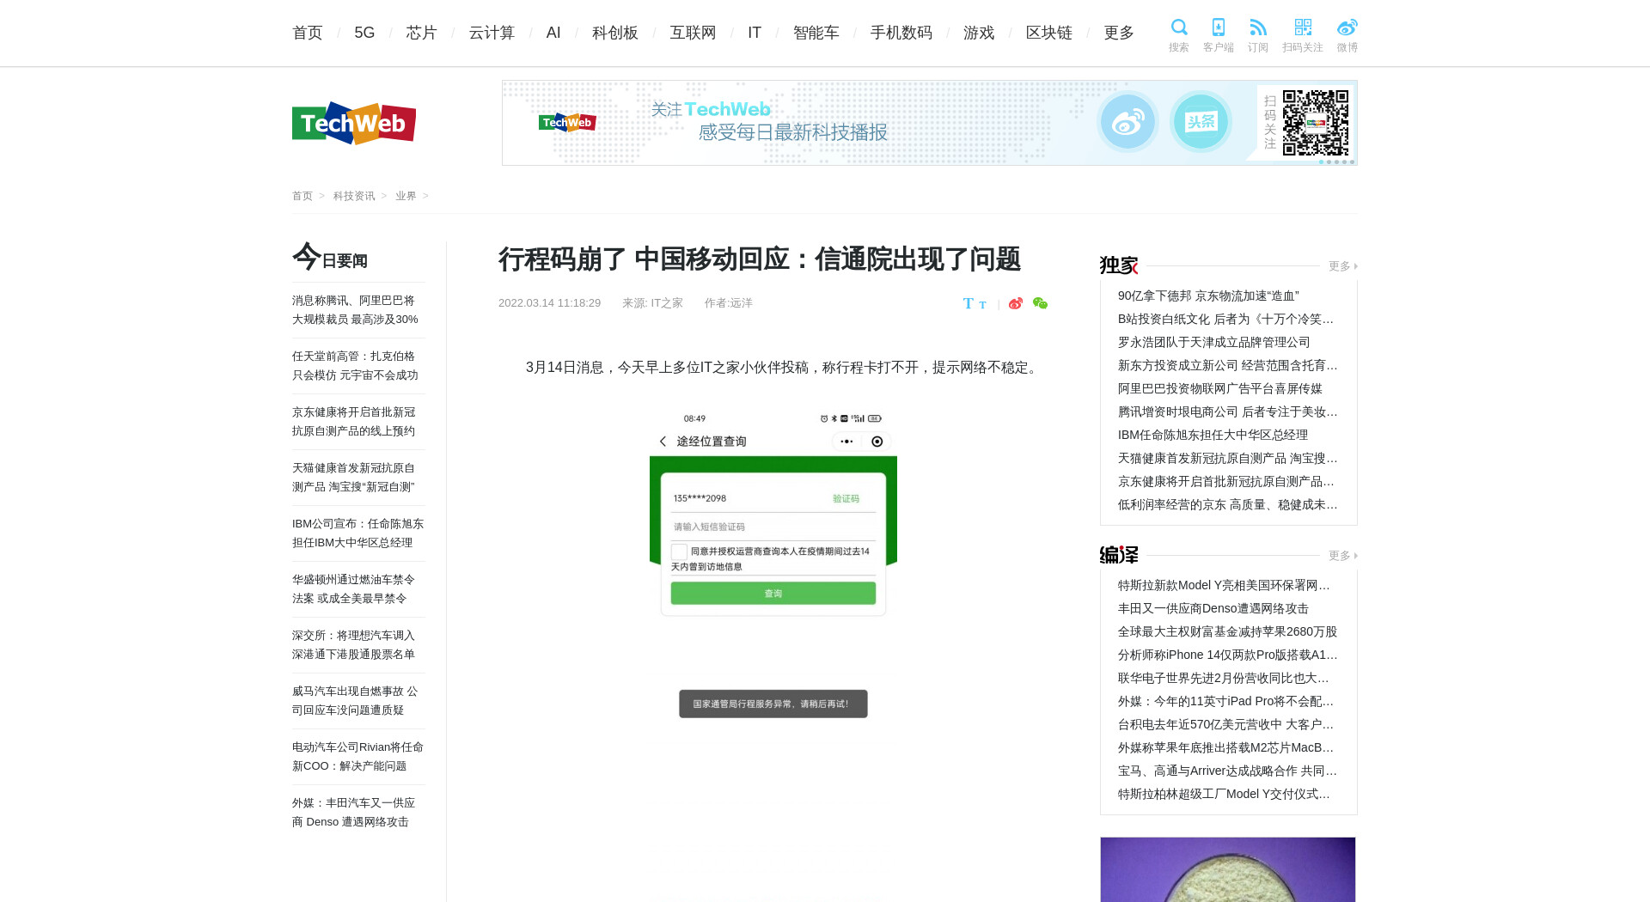Click the 头条 circle in banner
The height and width of the screenshot is (902, 1650).
(x=1201, y=122)
